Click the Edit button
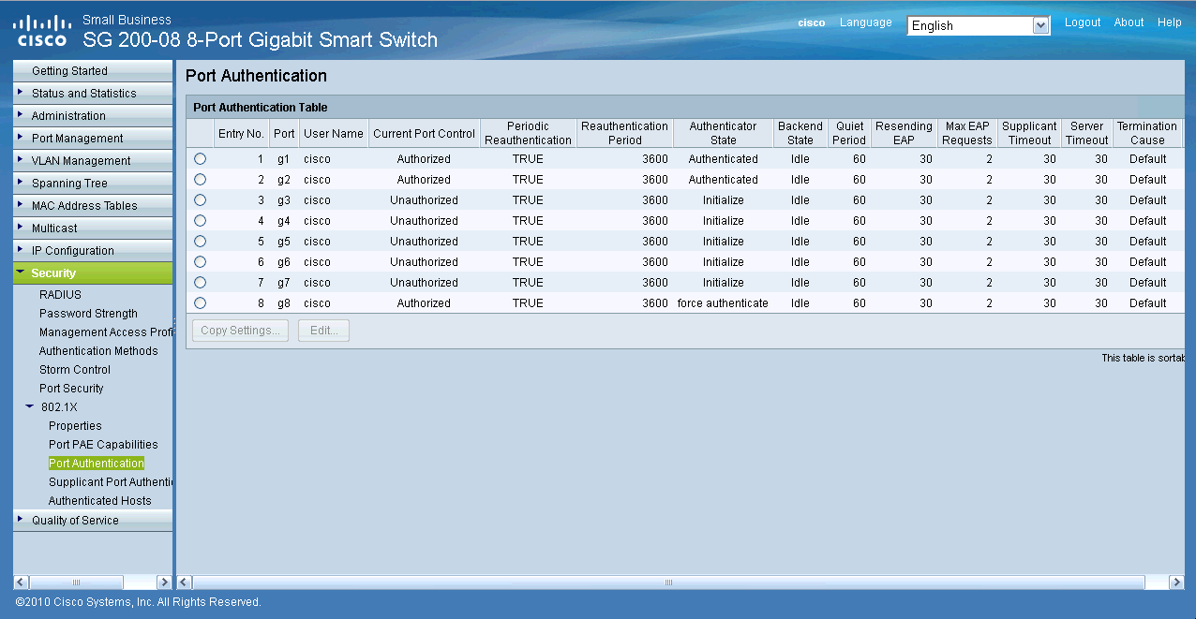The width and height of the screenshot is (1196, 619). click(323, 331)
